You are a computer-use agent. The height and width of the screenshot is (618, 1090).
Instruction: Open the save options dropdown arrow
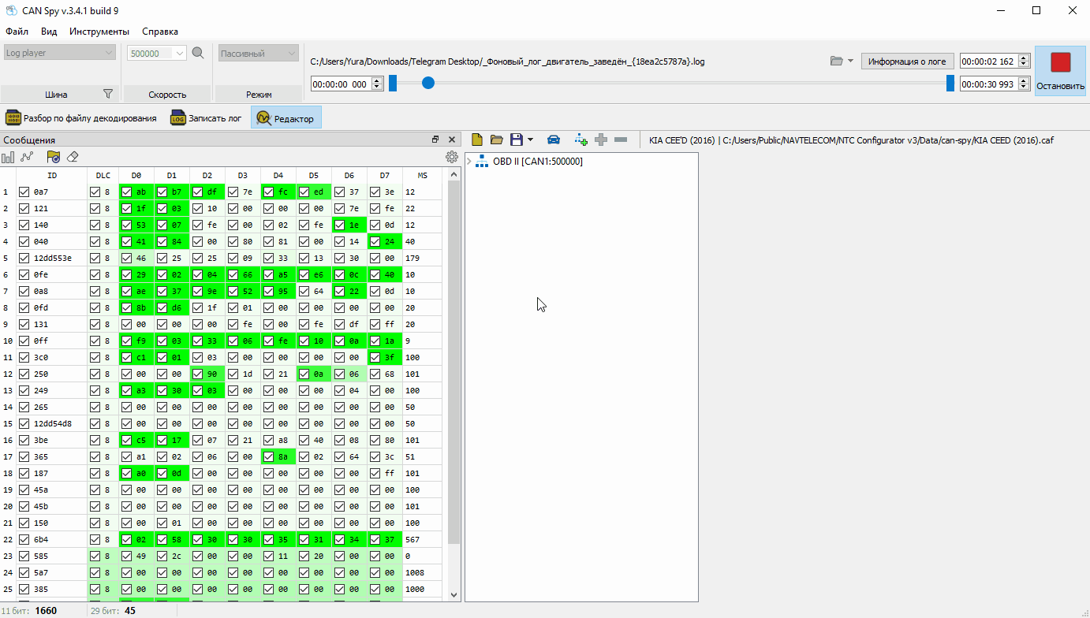click(530, 140)
